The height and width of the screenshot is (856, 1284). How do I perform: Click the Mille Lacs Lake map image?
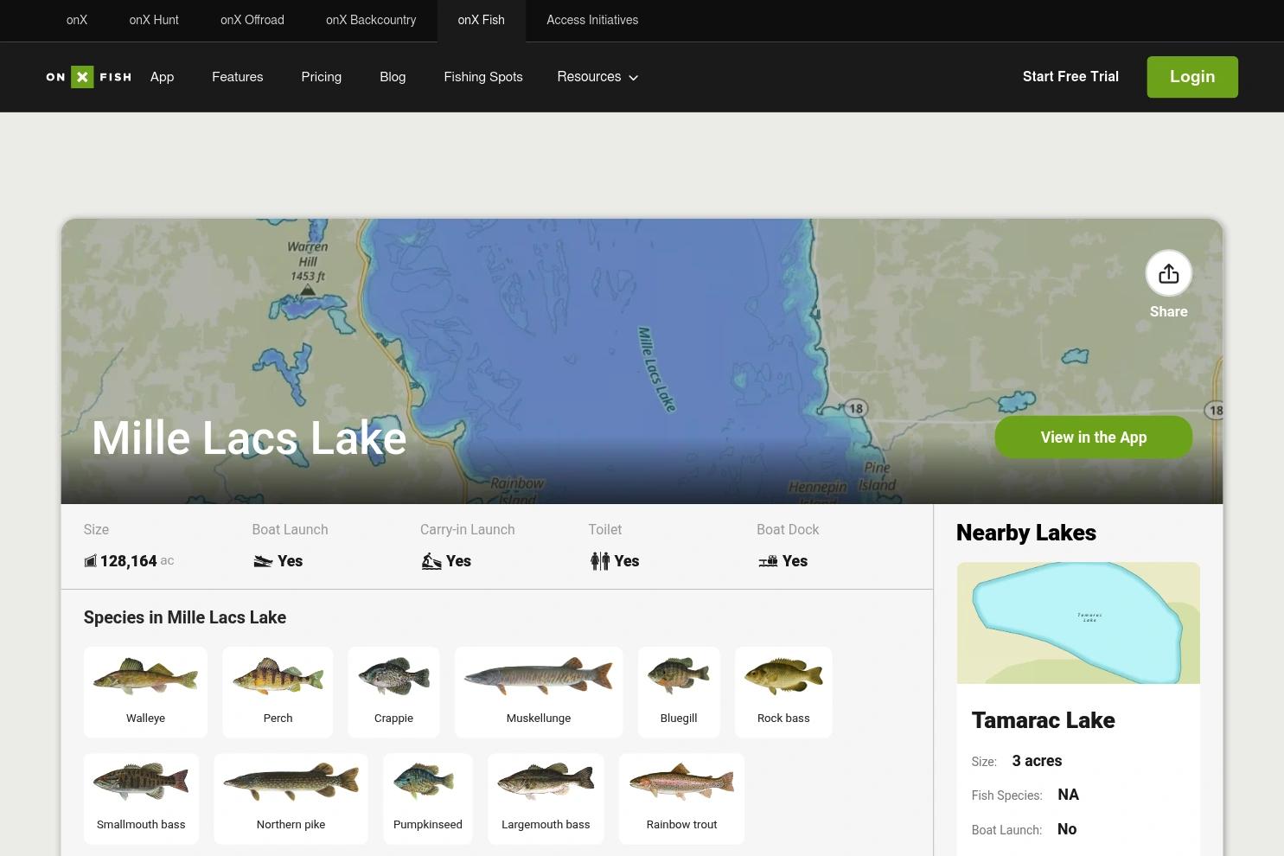642,361
